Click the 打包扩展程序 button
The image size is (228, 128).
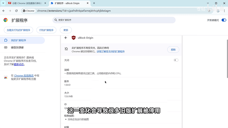tap(46, 30)
